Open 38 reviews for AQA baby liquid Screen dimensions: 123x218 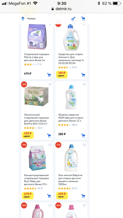[x=75, y=125]
